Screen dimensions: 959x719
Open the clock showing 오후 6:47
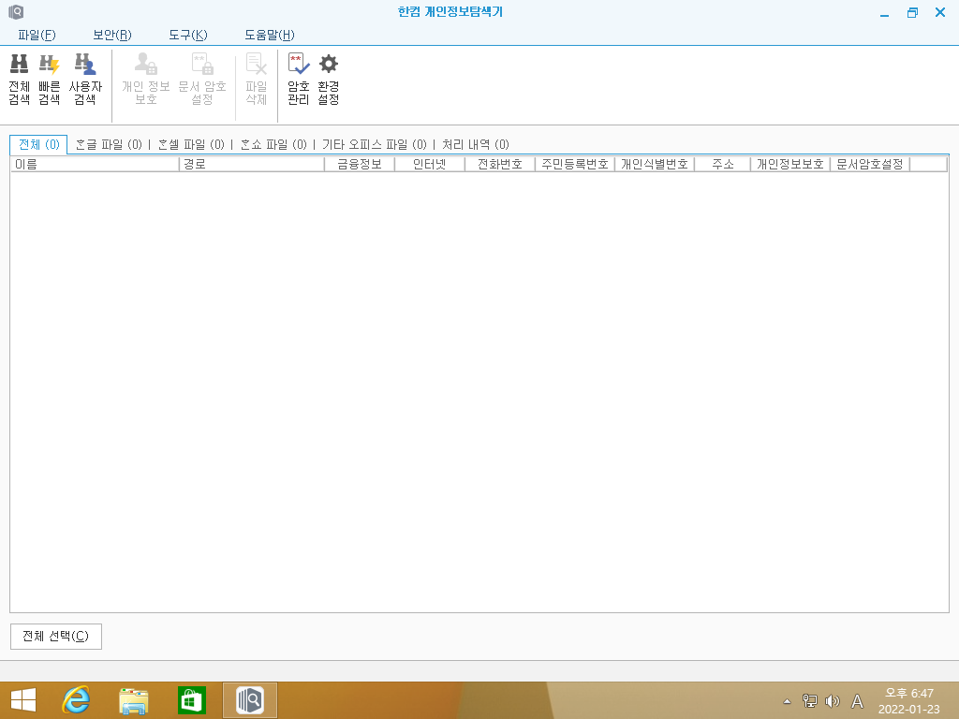(908, 700)
